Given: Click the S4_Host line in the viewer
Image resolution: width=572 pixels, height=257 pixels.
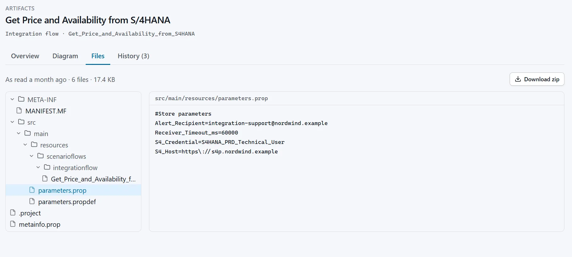Looking at the screenshot, I should 216,151.
